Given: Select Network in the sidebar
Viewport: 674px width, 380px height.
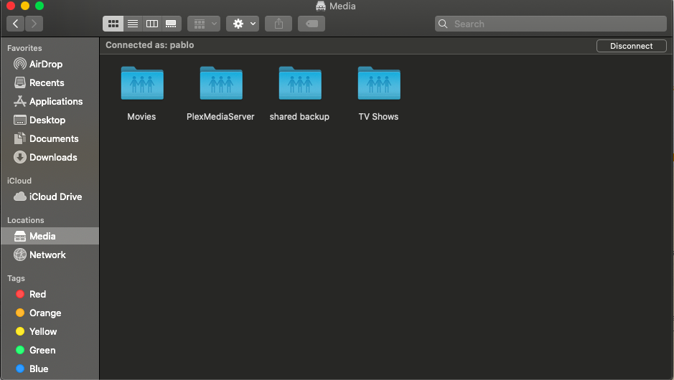Looking at the screenshot, I should click(x=50, y=255).
